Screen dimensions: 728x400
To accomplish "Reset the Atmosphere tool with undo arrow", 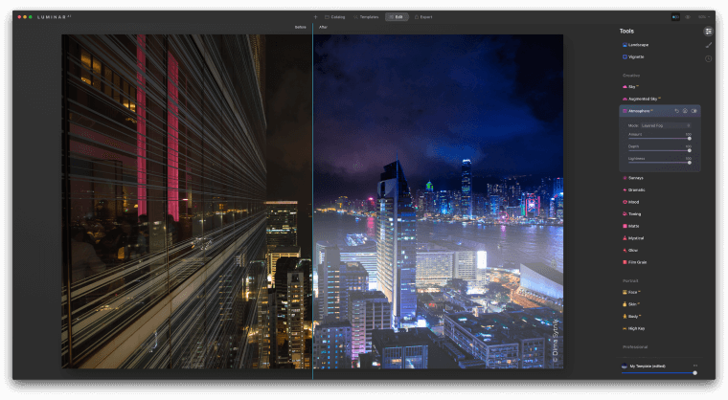I will [x=676, y=111].
